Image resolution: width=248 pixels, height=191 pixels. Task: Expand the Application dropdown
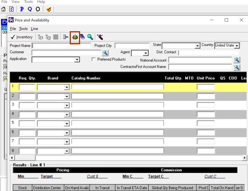pyautogui.click(x=77, y=60)
